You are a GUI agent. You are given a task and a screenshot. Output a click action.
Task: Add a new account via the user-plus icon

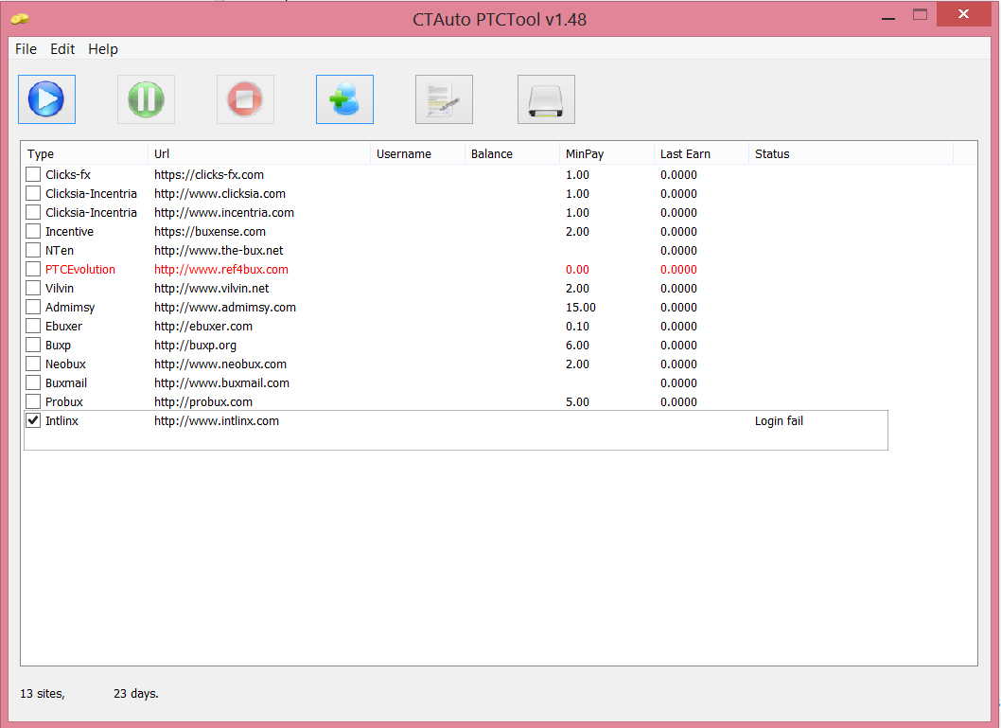[x=344, y=99]
